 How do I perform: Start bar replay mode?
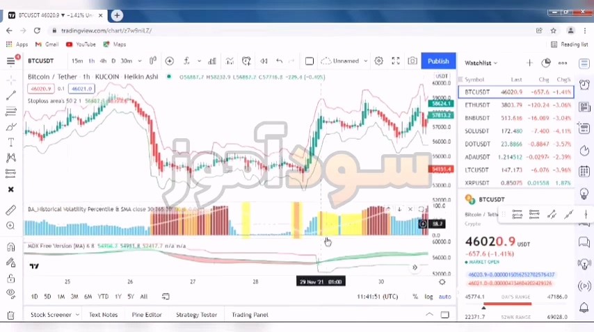pyautogui.click(x=264, y=61)
